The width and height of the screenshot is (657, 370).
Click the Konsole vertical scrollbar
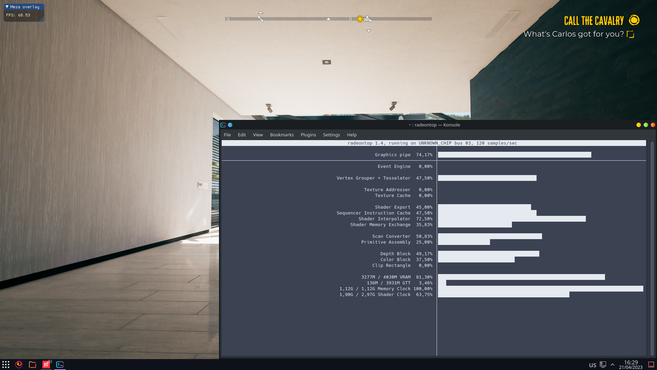click(652, 248)
